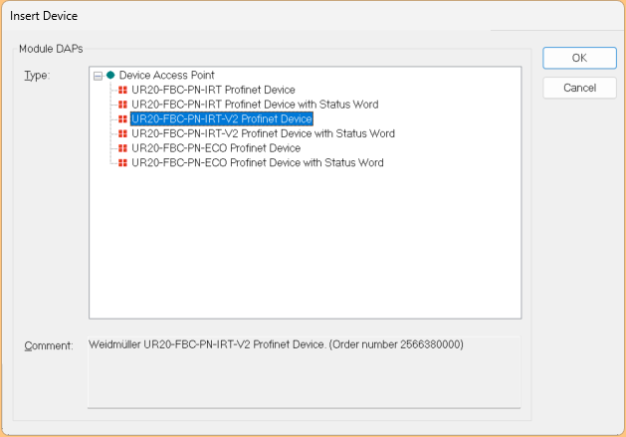Click the Comment text showing order number 2566380000

click(276, 344)
